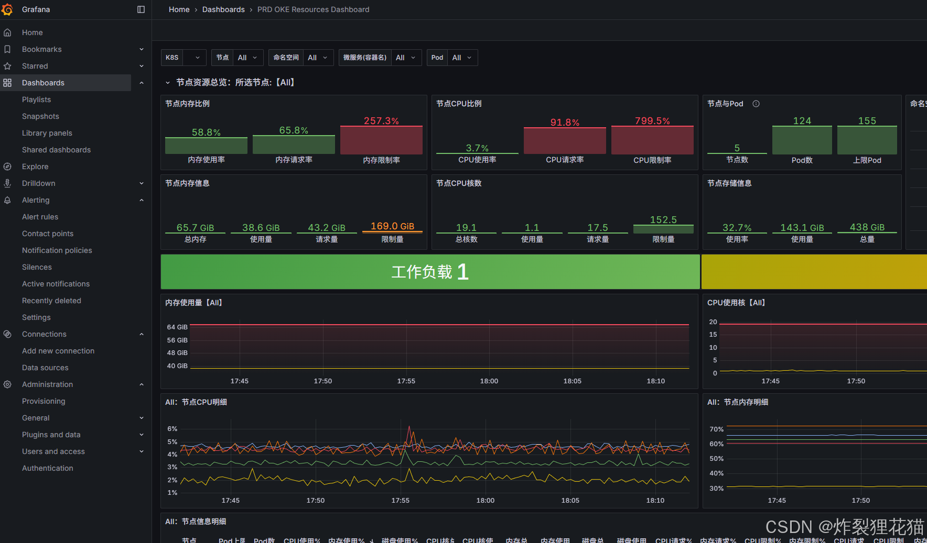Collapse the Connections section chevron
The width and height of the screenshot is (927, 543).
coord(142,334)
